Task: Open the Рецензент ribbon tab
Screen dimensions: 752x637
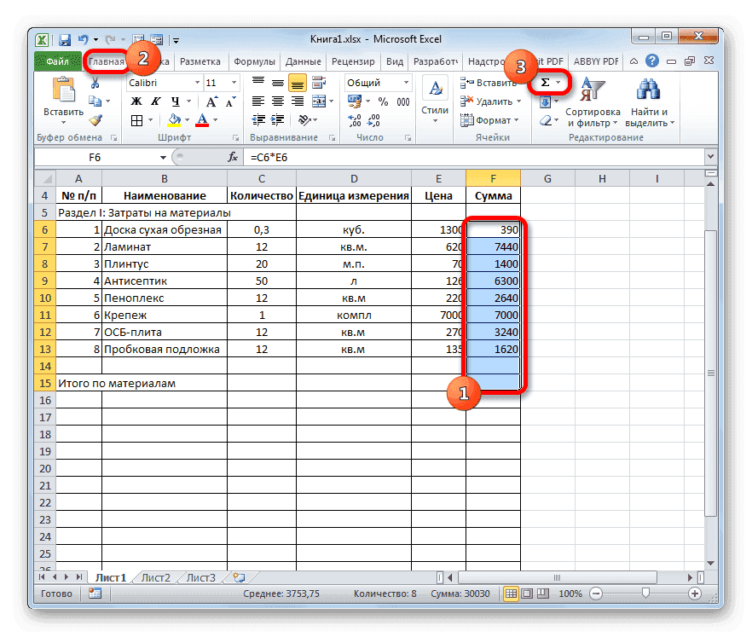Action: pos(353,61)
